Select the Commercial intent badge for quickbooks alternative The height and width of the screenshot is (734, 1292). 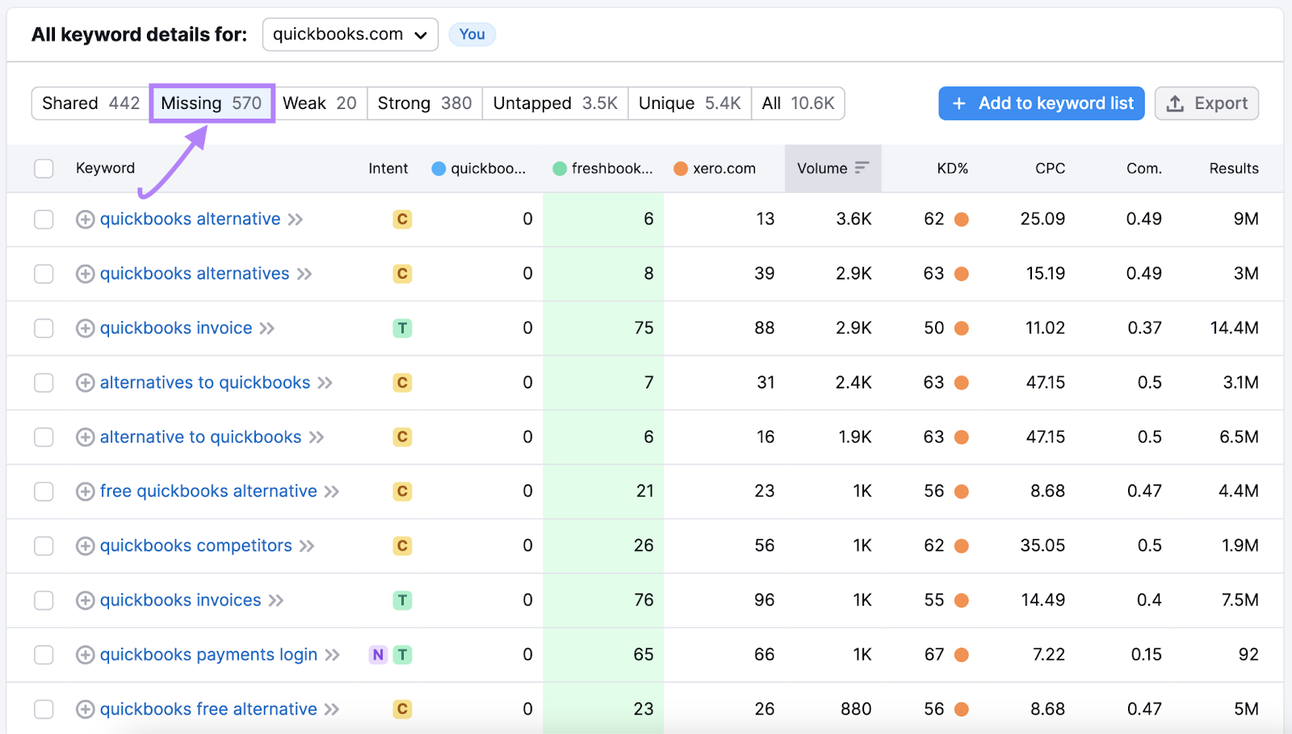pyautogui.click(x=402, y=219)
